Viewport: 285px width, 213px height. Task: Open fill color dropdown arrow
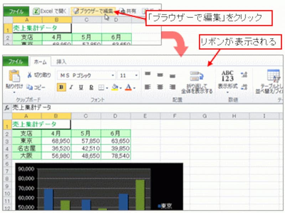pyautogui.click(x=121, y=88)
